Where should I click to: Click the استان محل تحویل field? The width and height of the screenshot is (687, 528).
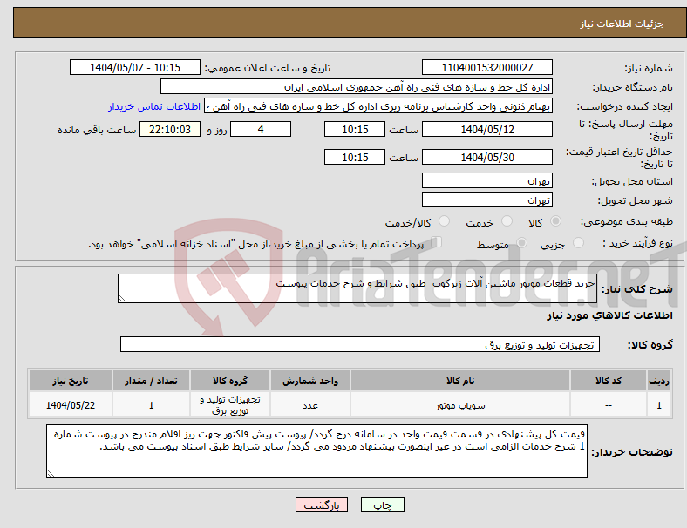486,181
